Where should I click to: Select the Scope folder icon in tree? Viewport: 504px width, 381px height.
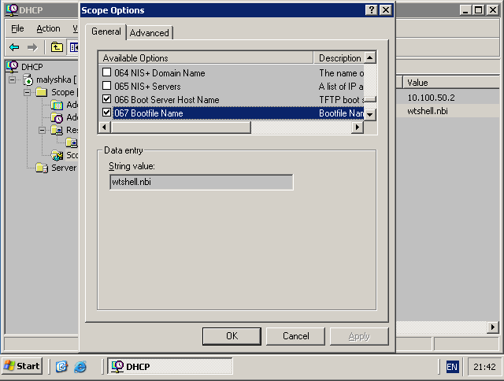click(x=43, y=92)
